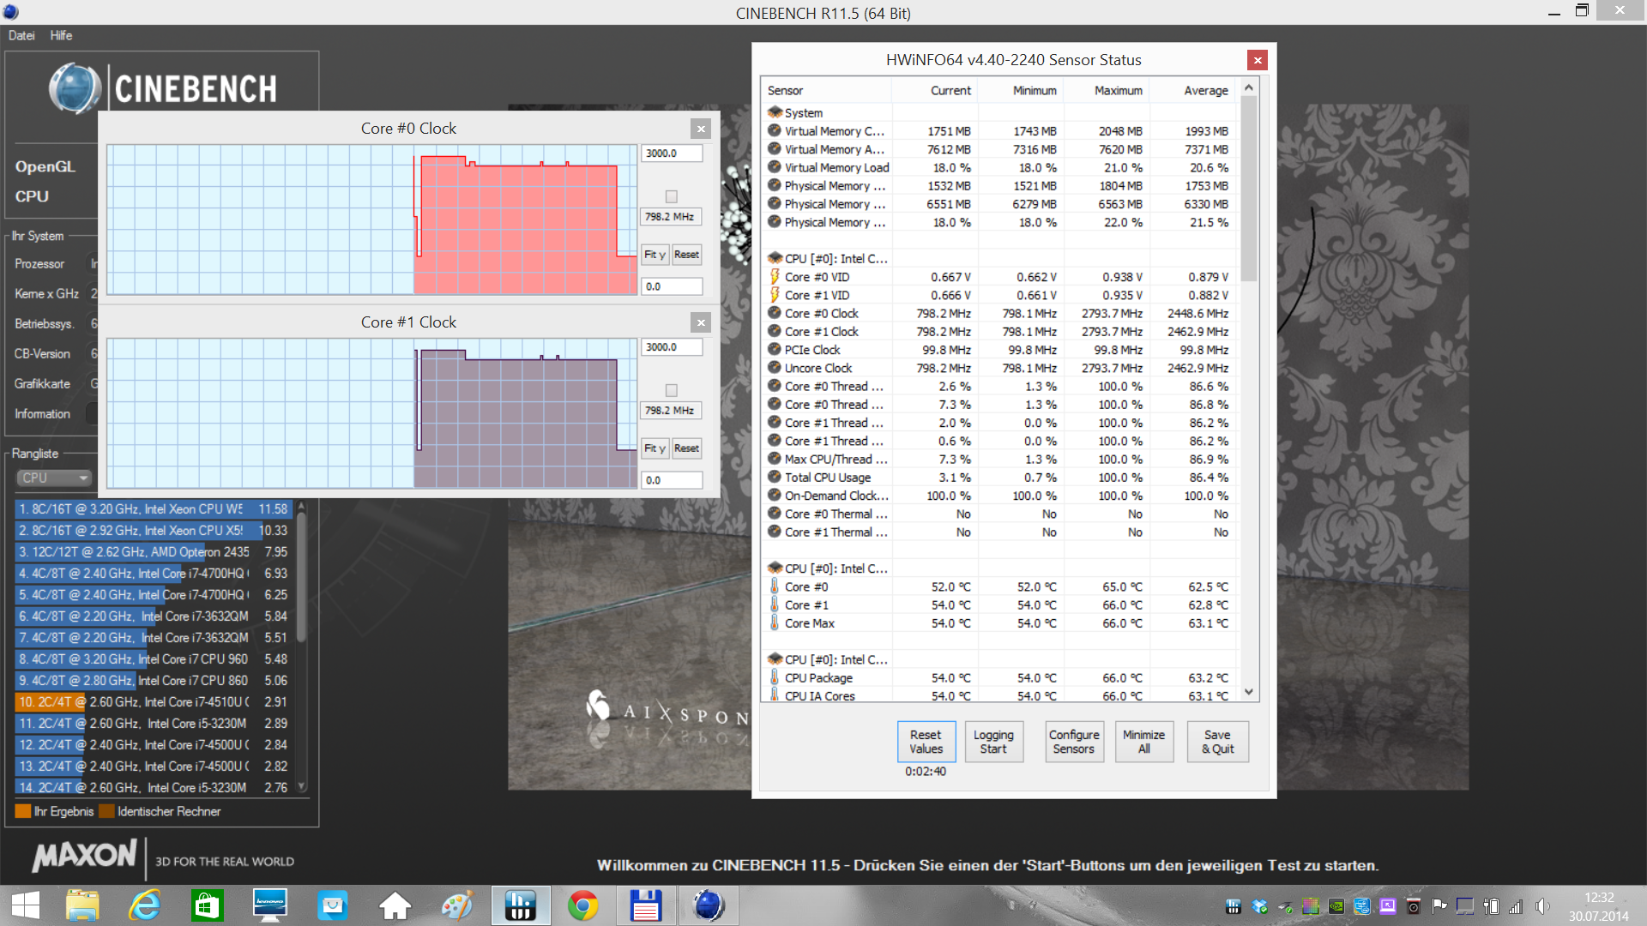The width and height of the screenshot is (1647, 926).
Task: Select the CPU Package temperature row
Action: (x=999, y=678)
